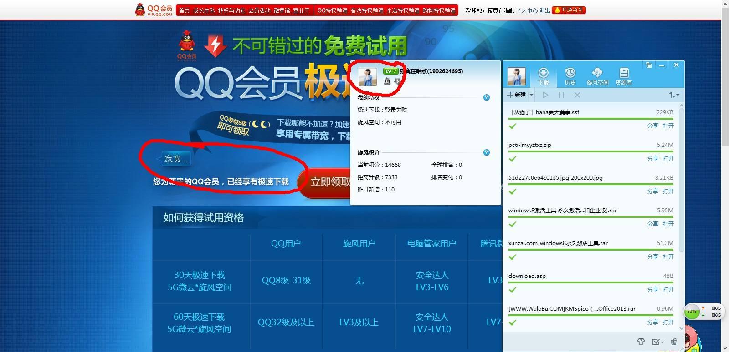This screenshot has height=352, width=729.
Task: Open 首页 in QQ会员 navigation
Action: pyautogui.click(x=184, y=10)
